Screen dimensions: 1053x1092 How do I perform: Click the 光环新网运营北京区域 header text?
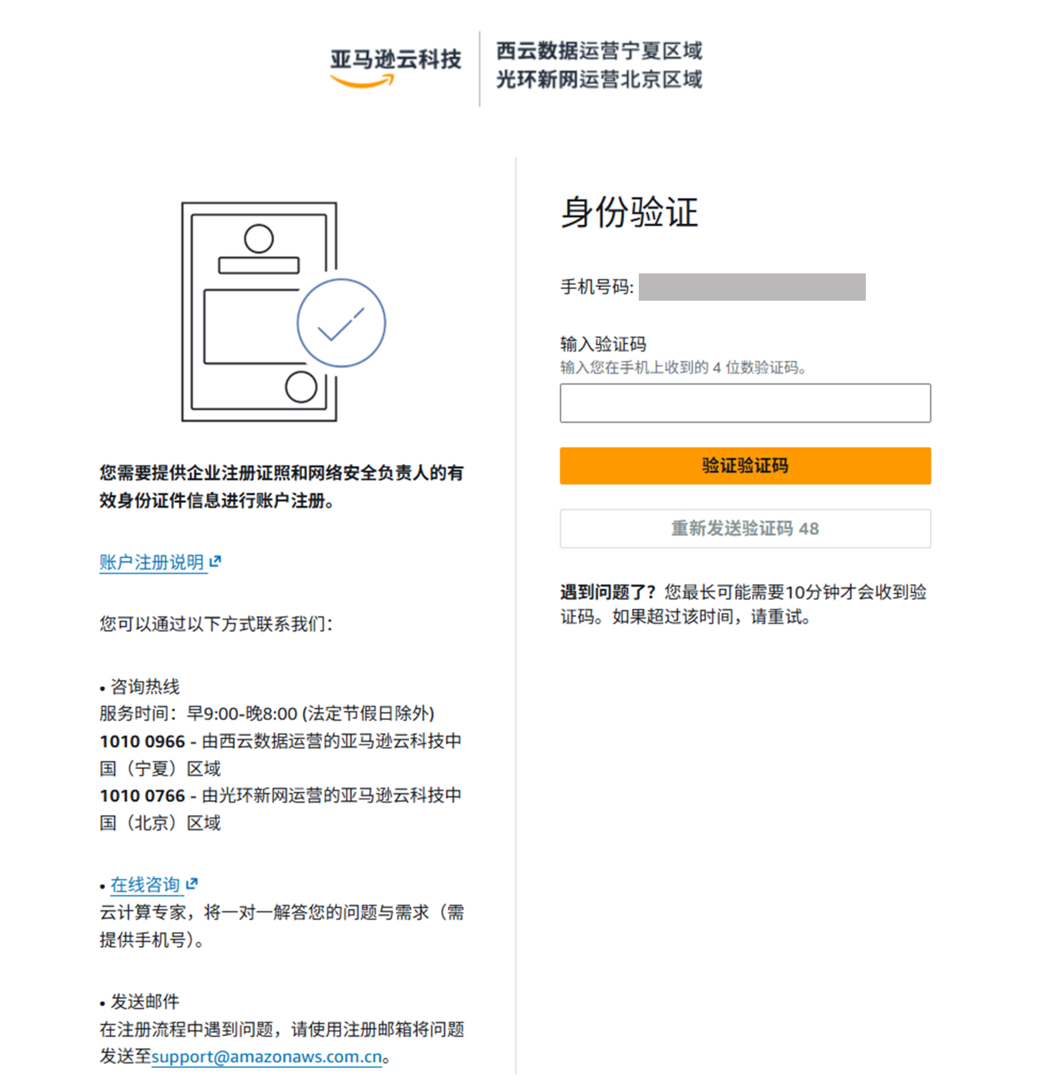pyautogui.click(x=599, y=79)
